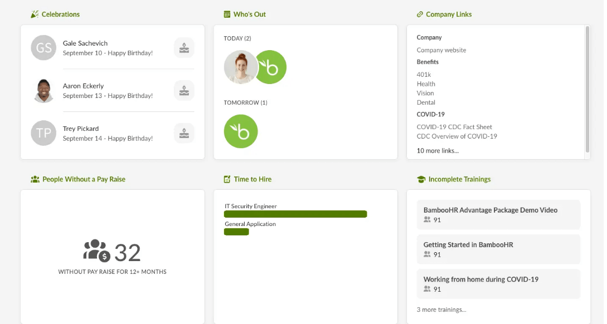Click the birthday cake icon beside Trey Pickard
607x324 pixels.
[184, 133]
